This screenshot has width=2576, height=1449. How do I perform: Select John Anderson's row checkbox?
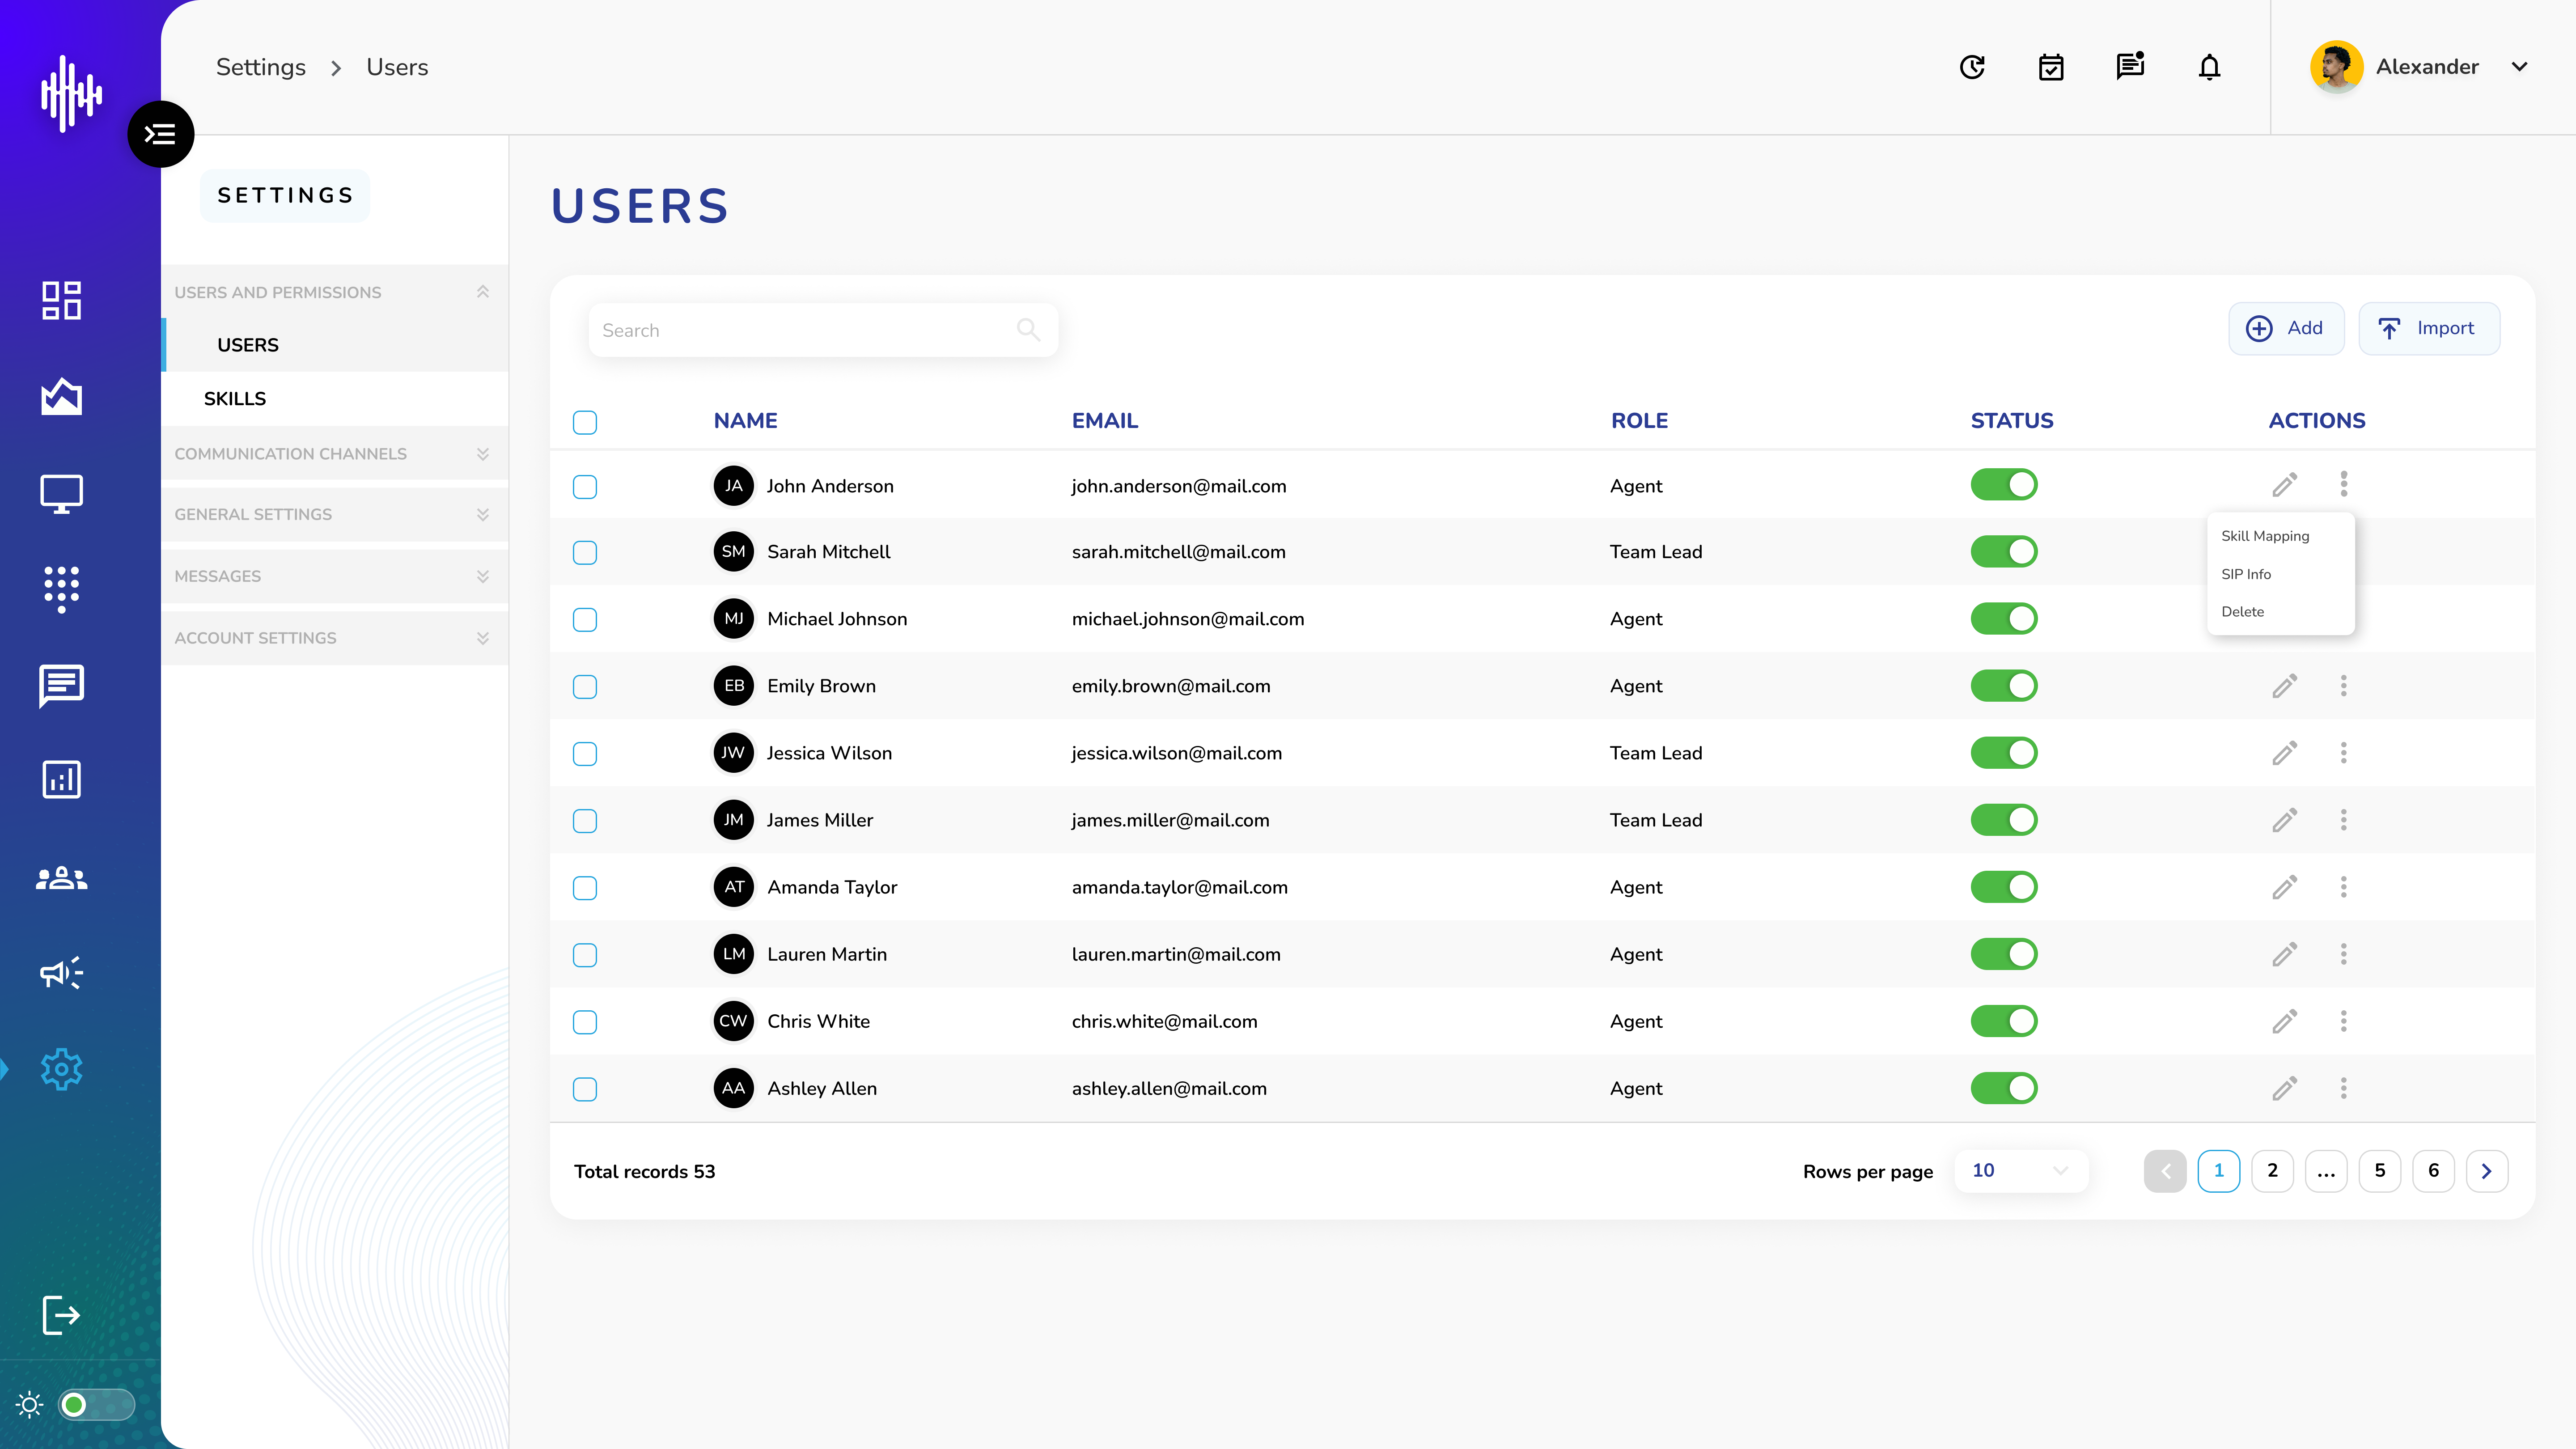pyautogui.click(x=585, y=487)
